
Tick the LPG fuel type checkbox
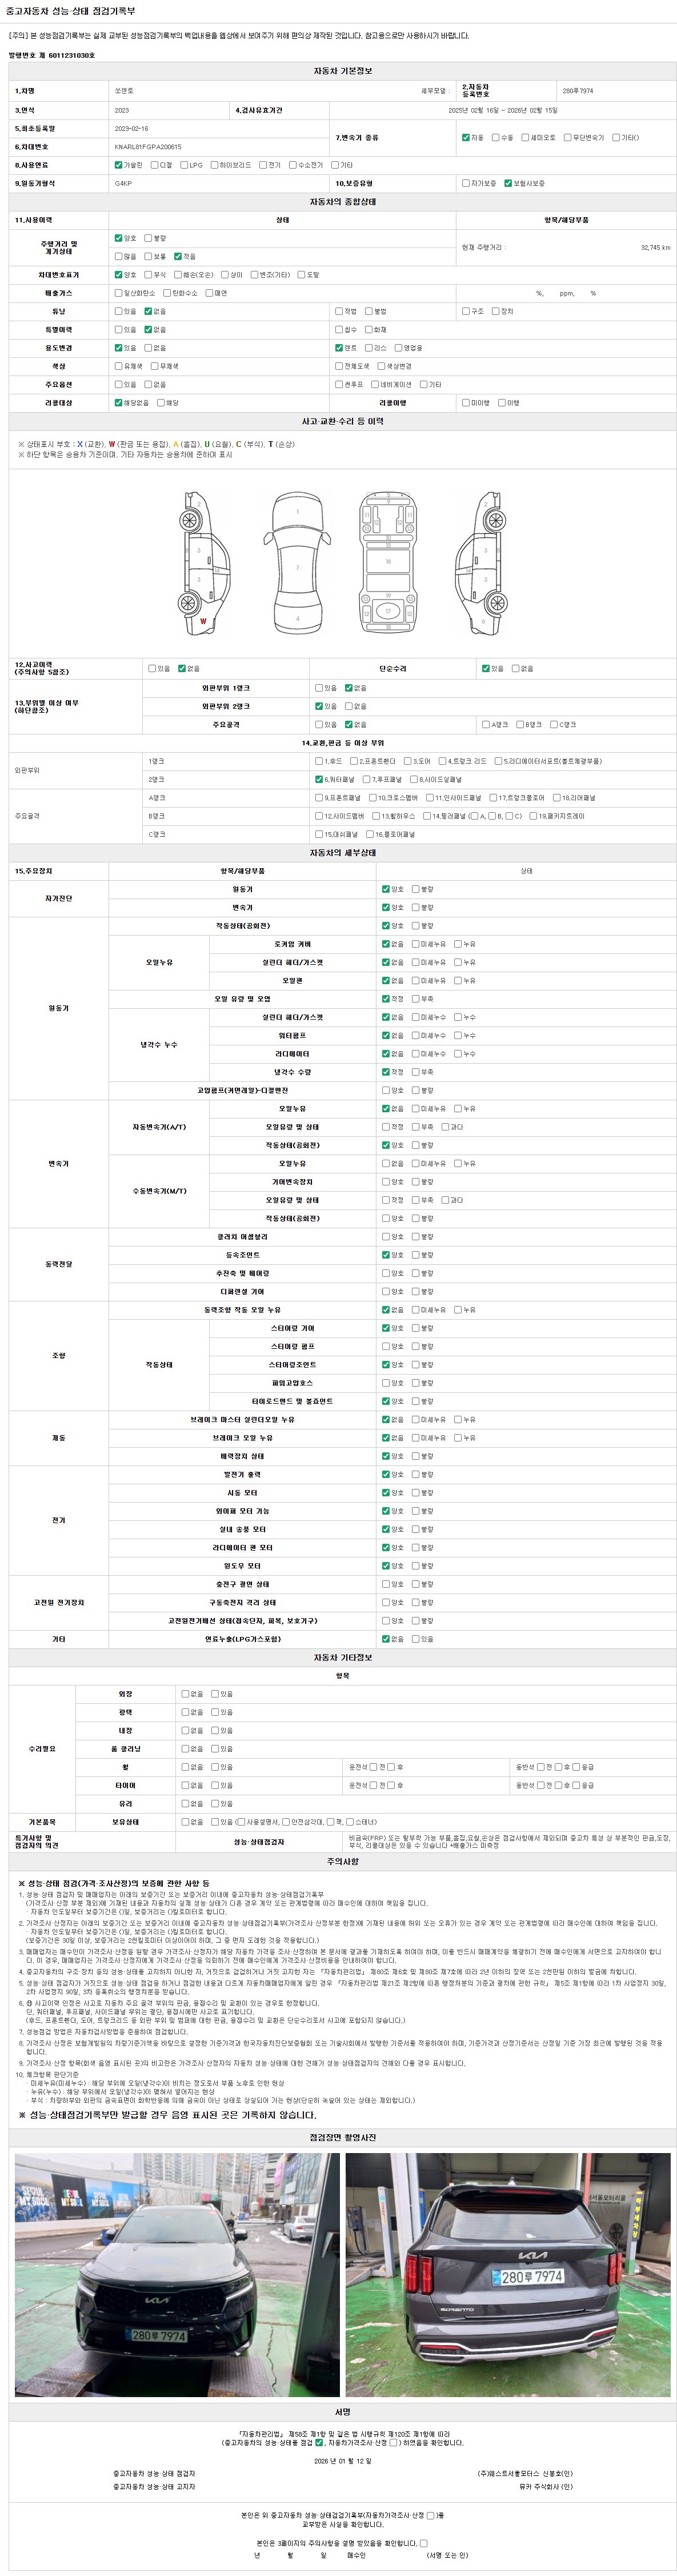[x=184, y=165]
